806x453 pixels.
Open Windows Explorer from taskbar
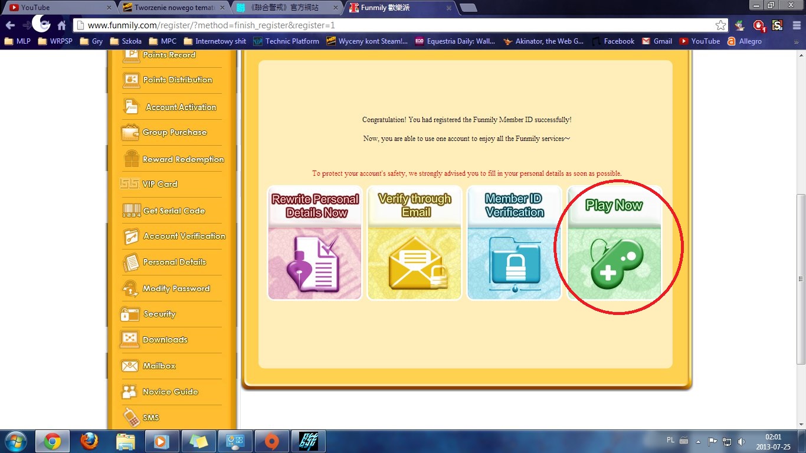click(x=126, y=441)
